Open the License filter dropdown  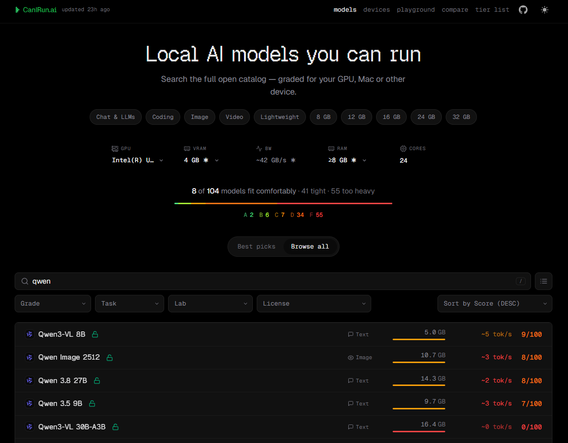(x=314, y=304)
